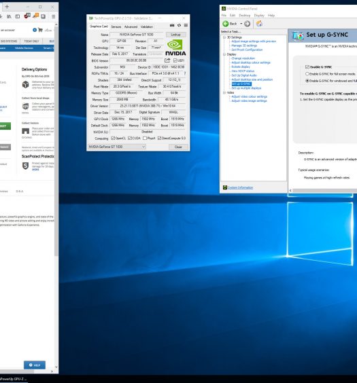Open the File menu in NVIDIA Control Panel
This screenshot has height=383, width=357.
point(224,16)
